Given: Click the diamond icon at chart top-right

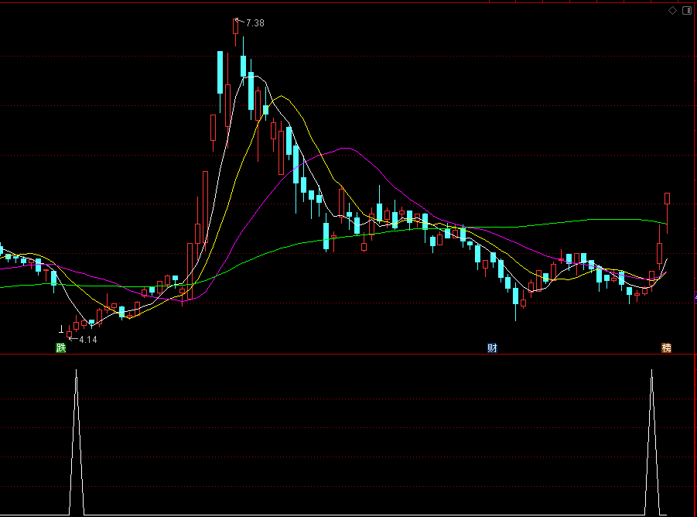Looking at the screenshot, I should point(672,11).
